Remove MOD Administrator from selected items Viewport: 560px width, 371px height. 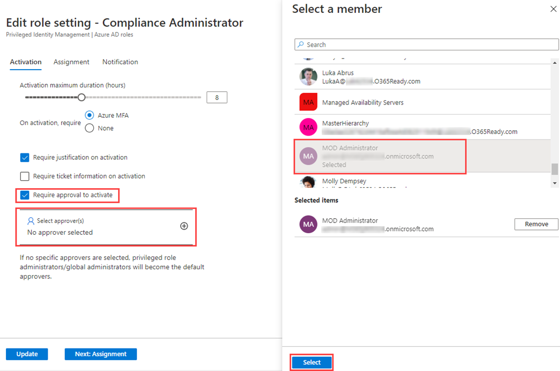coord(536,224)
